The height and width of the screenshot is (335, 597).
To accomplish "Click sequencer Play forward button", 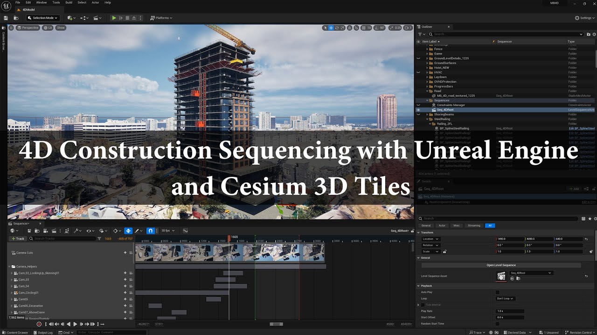I will pyautogui.click(x=75, y=324).
